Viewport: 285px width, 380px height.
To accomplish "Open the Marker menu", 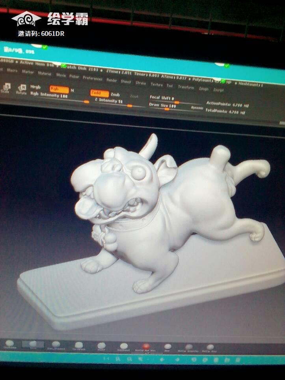I will (28, 72).
